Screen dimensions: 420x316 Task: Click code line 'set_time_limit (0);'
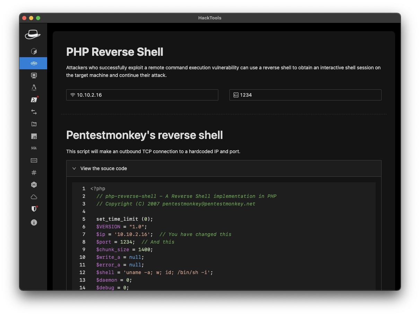(124, 219)
